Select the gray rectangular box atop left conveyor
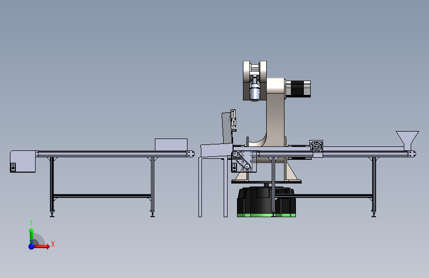Screen dimensions: 429x278 pyautogui.click(x=171, y=144)
